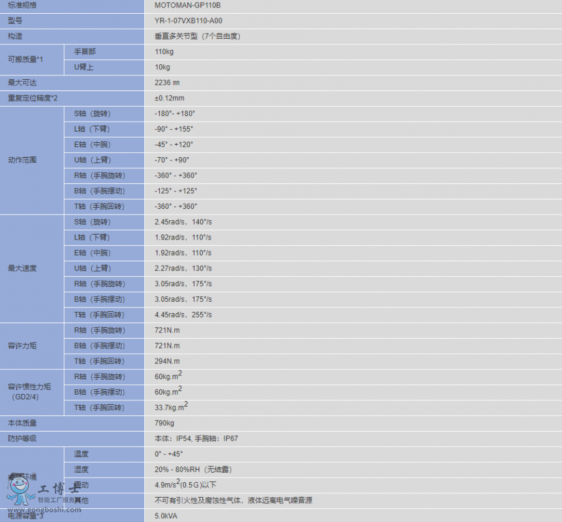This screenshot has width=562, height=522.
Task: Click the 本体: IP54, 手腕轴: IP67 value
Action: click(x=197, y=438)
